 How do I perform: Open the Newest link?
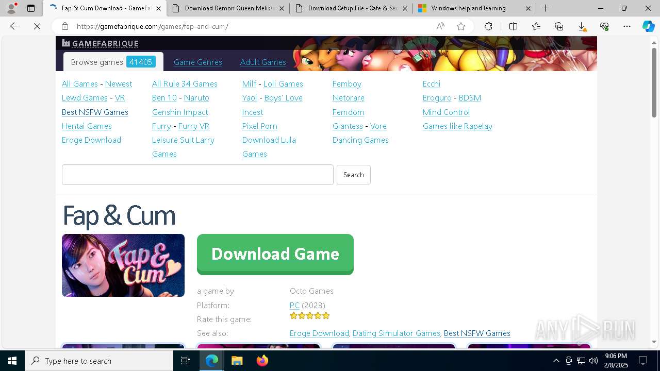[x=119, y=83]
